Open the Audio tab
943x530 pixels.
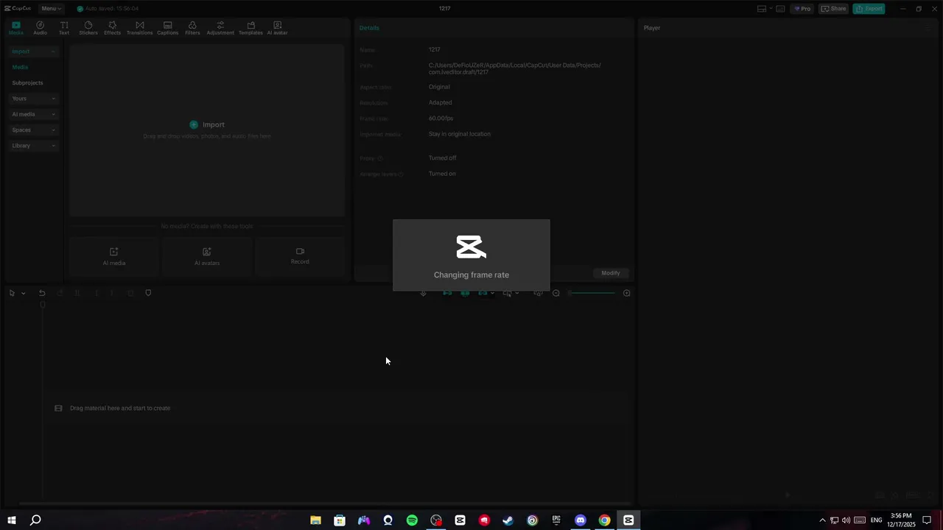pyautogui.click(x=40, y=28)
